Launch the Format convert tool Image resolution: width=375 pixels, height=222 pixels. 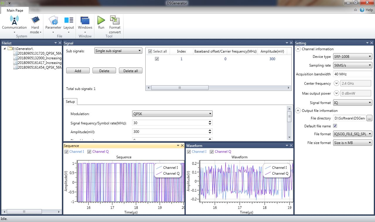(x=115, y=20)
